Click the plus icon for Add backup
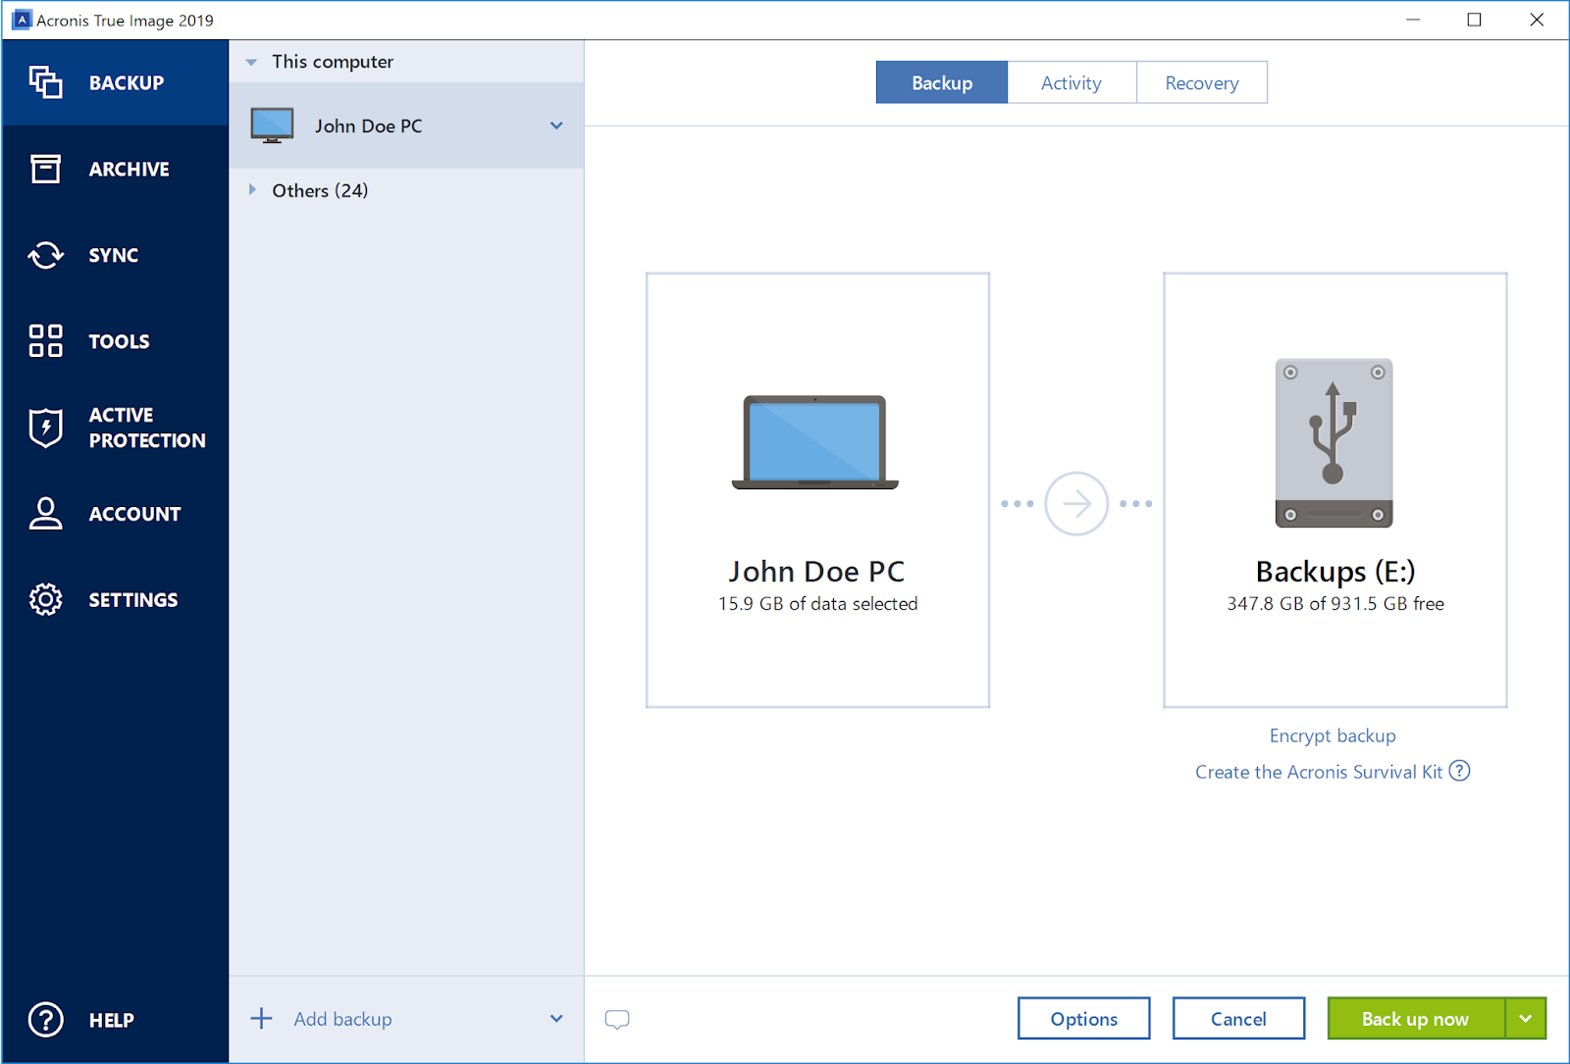This screenshot has height=1064, width=1570. (261, 1019)
